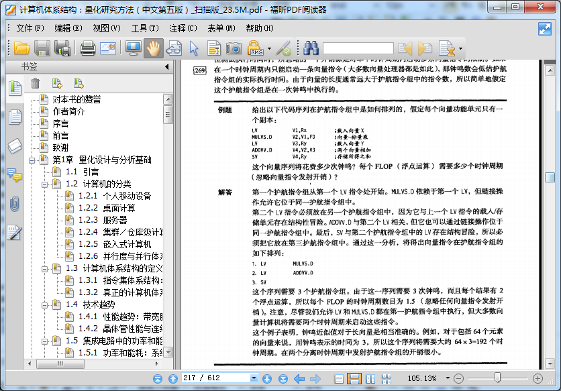Viewport: 561px width, 391px height.
Task: Open the zoom percentage dropdown
Action: (x=448, y=378)
